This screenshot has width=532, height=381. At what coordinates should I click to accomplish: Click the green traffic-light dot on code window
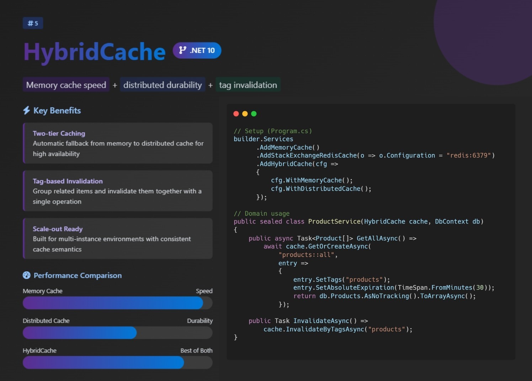pos(254,114)
